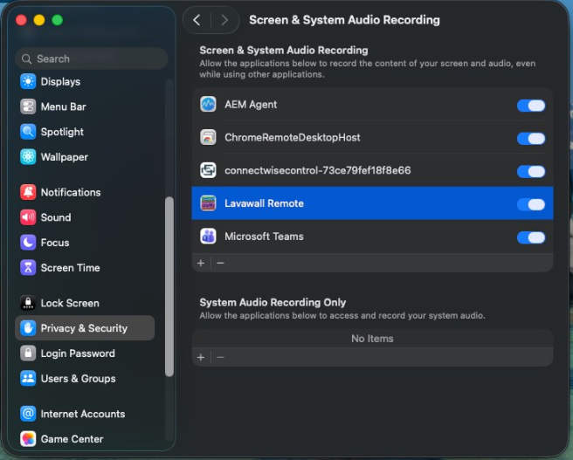Open the Sound speaker icon
573x460 pixels.
click(28, 217)
